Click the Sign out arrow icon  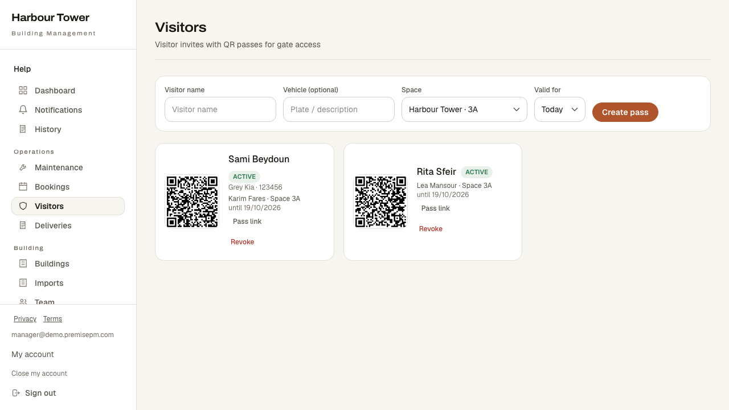click(16, 393)
